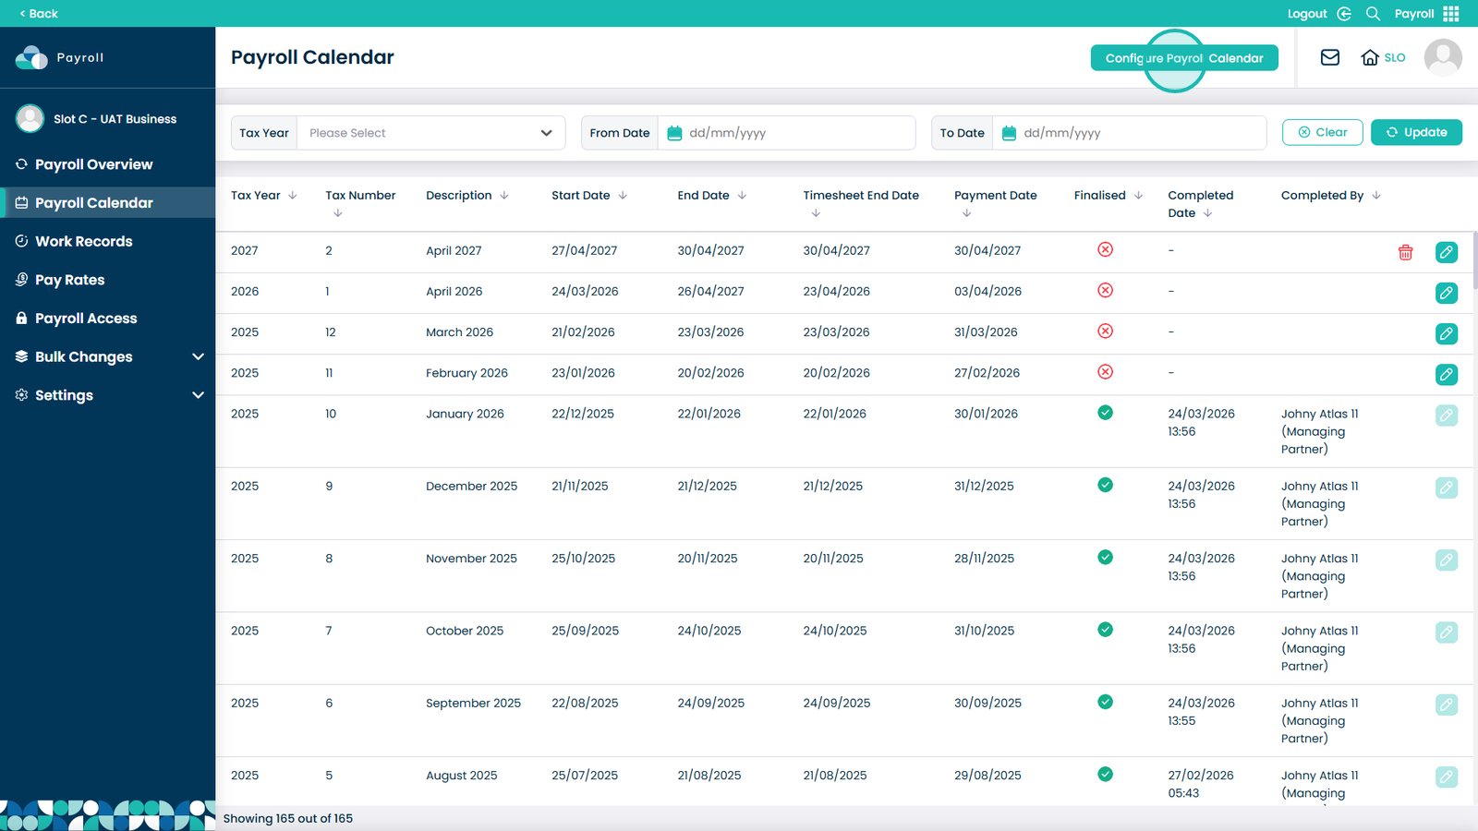The width and height of the screenshot is (1478, 831).
Task: Sort by Completed By column arrow
Action: pyautogui.click(x=1376, y=195)
